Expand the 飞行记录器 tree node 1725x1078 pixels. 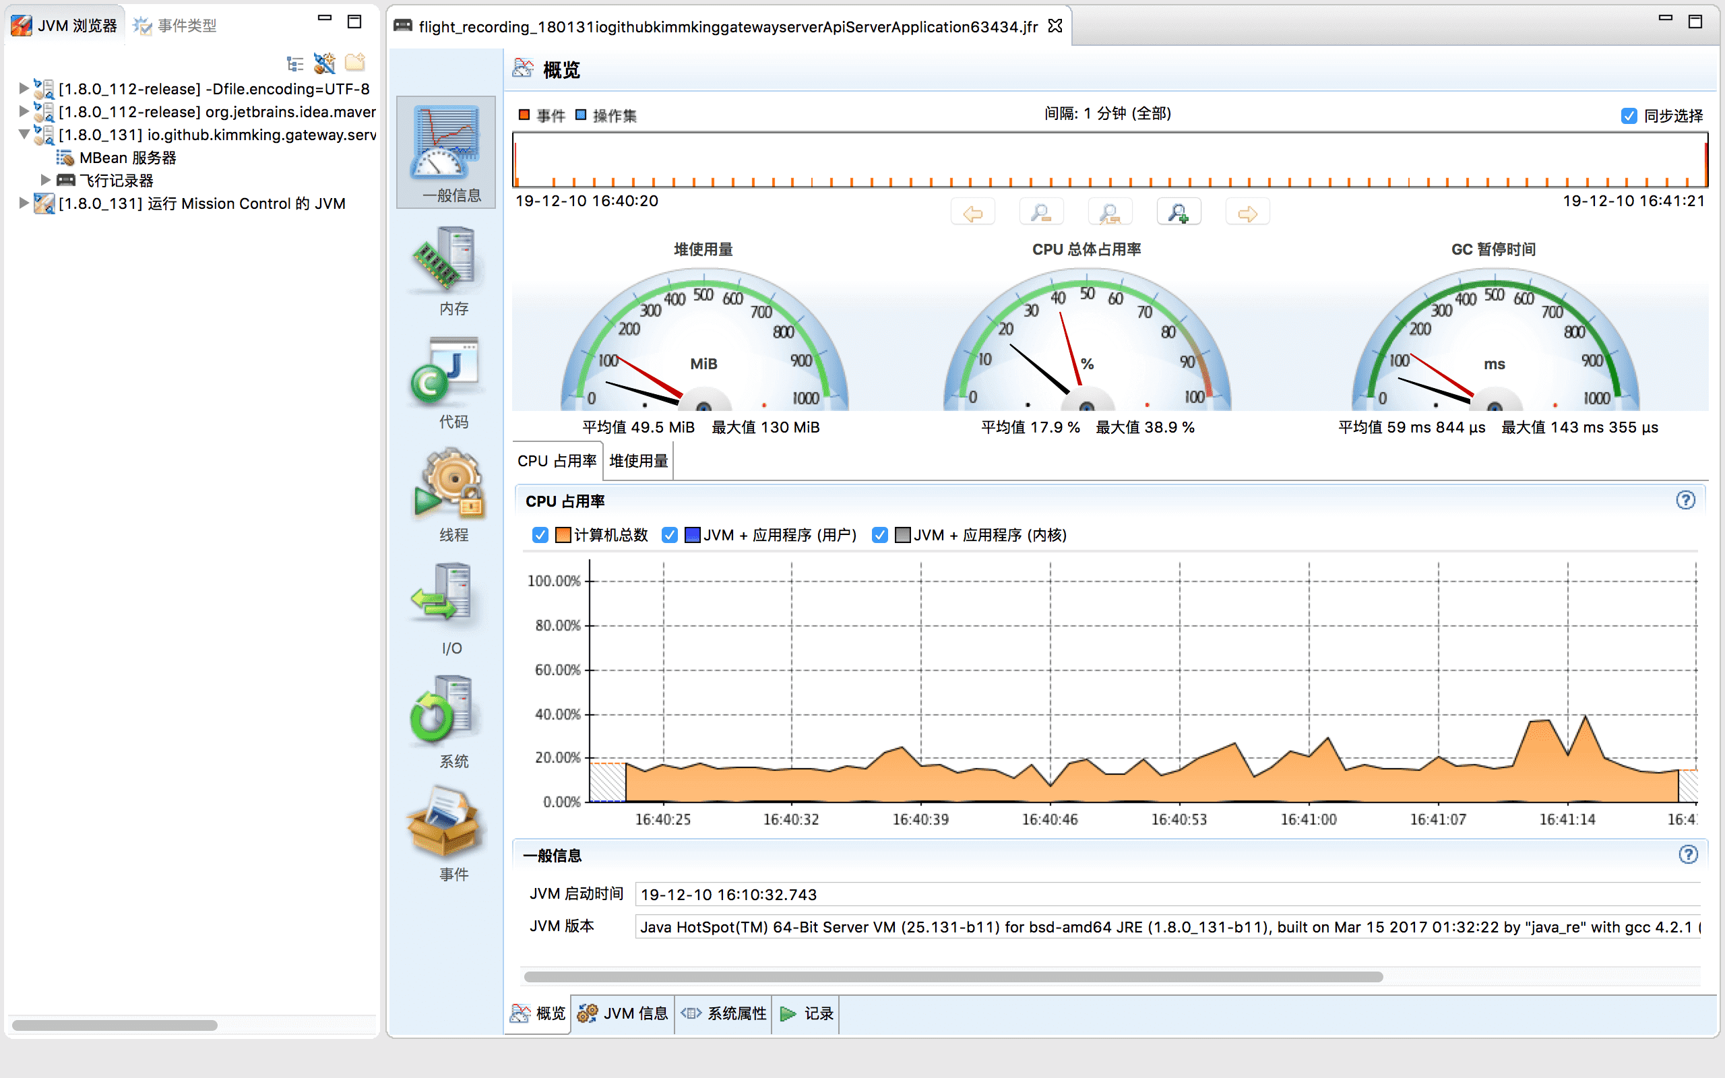click(x=46, y=180)
